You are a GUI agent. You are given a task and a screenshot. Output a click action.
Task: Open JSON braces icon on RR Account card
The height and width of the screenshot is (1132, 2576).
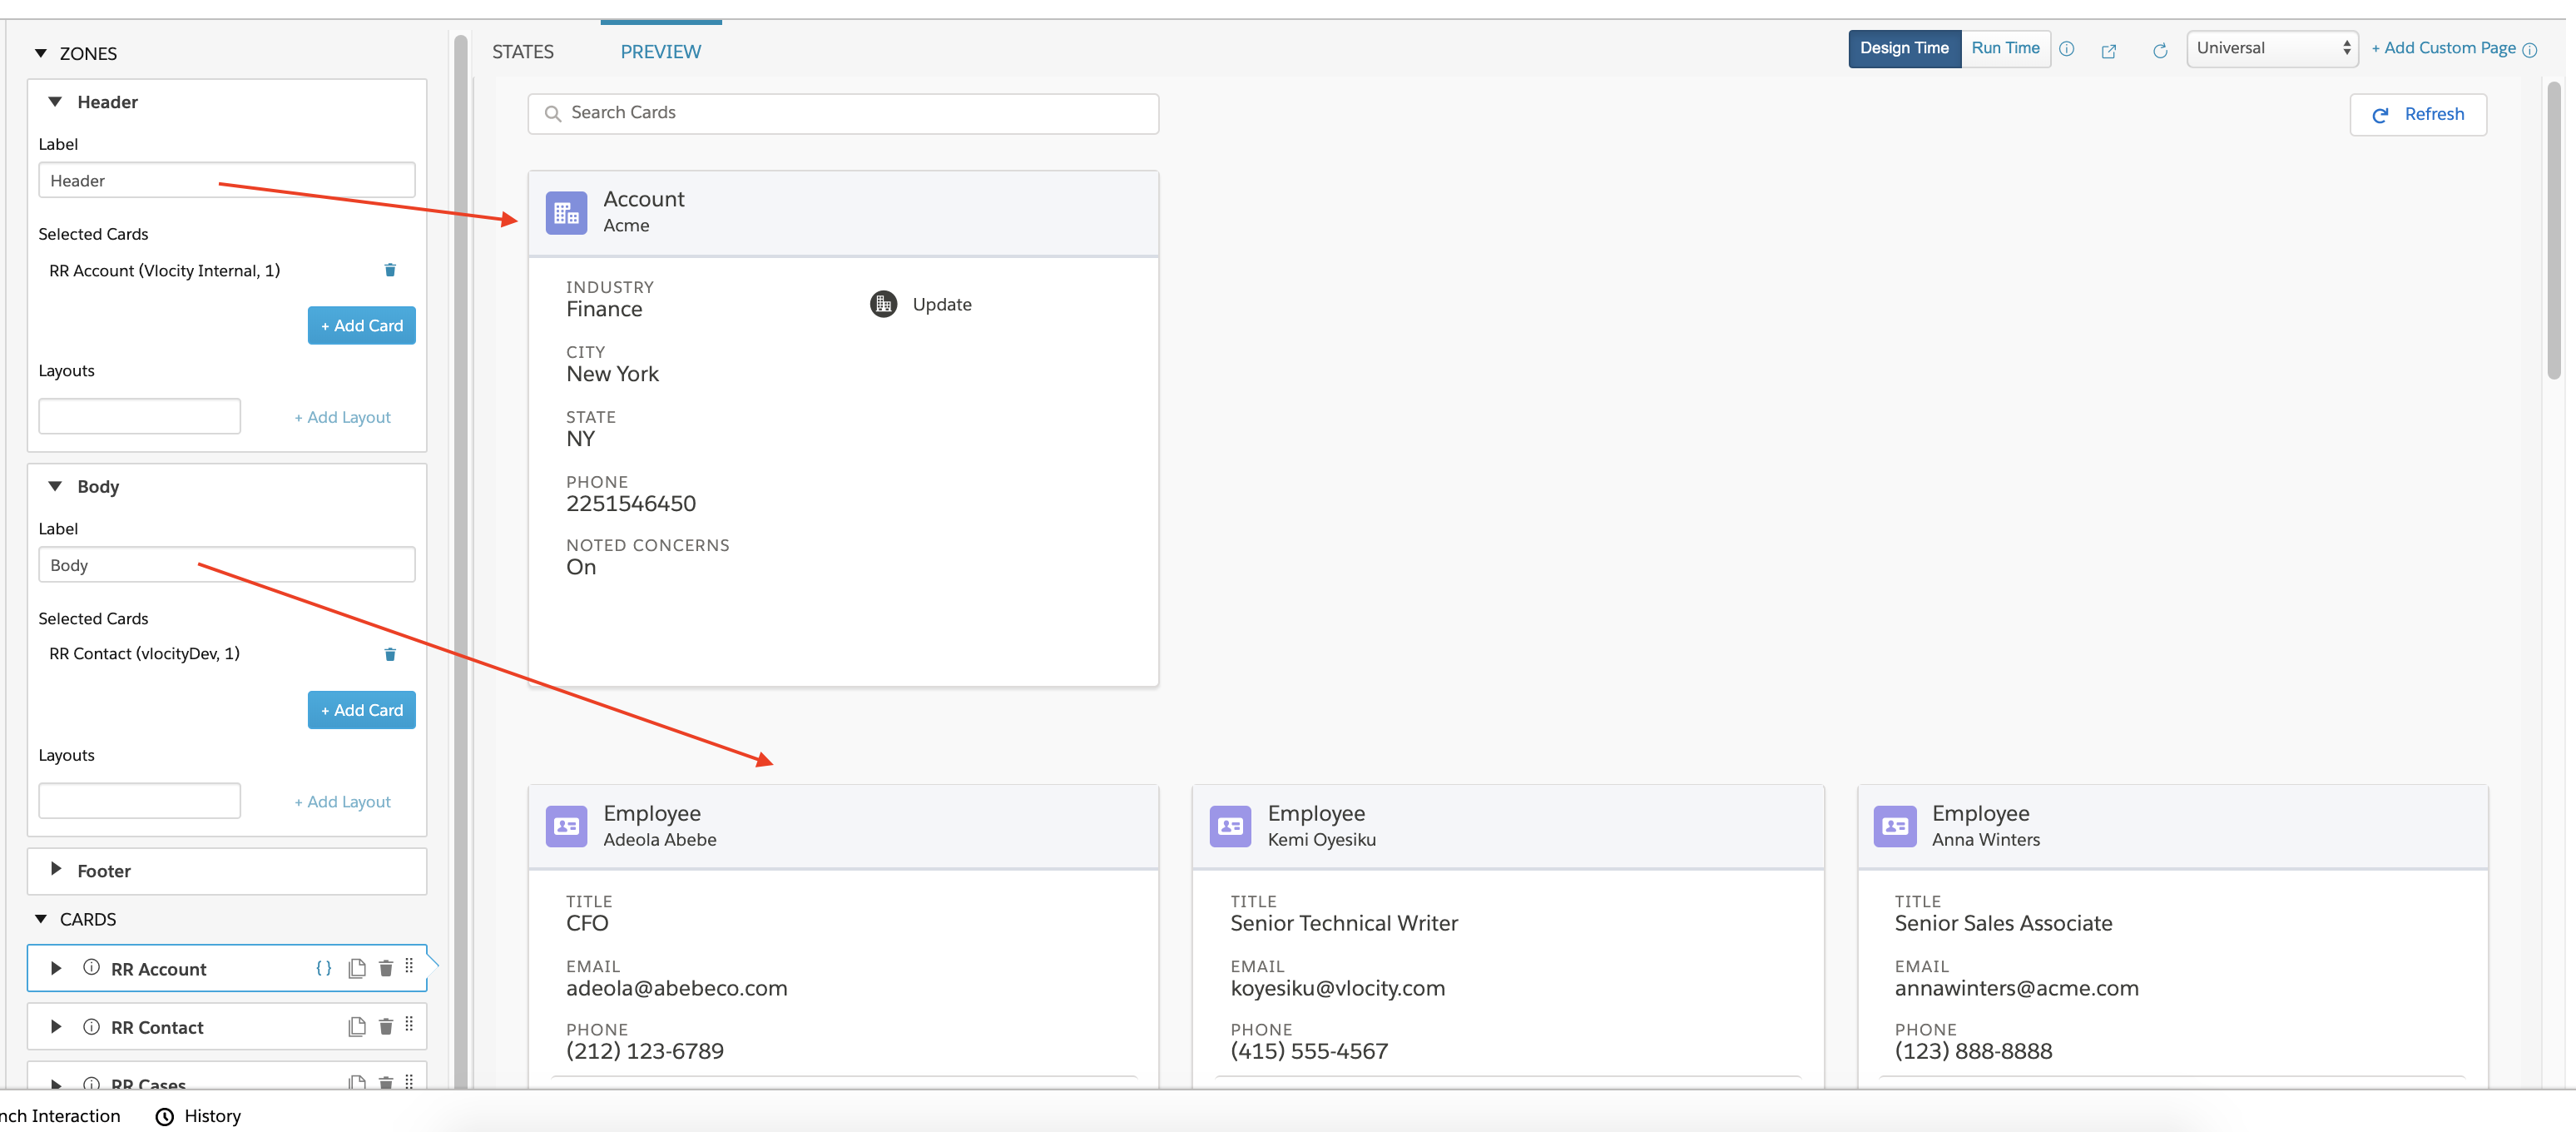(323, 968)
